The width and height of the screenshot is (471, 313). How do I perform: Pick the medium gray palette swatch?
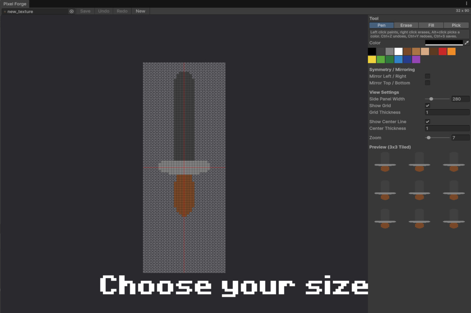pyautogui.click(x=389, y=51)
